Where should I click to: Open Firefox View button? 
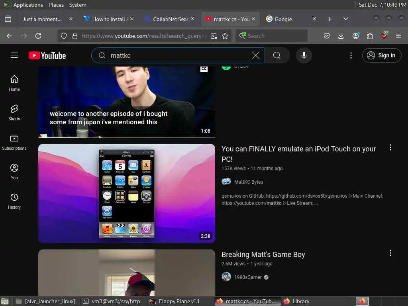[8, 19]
